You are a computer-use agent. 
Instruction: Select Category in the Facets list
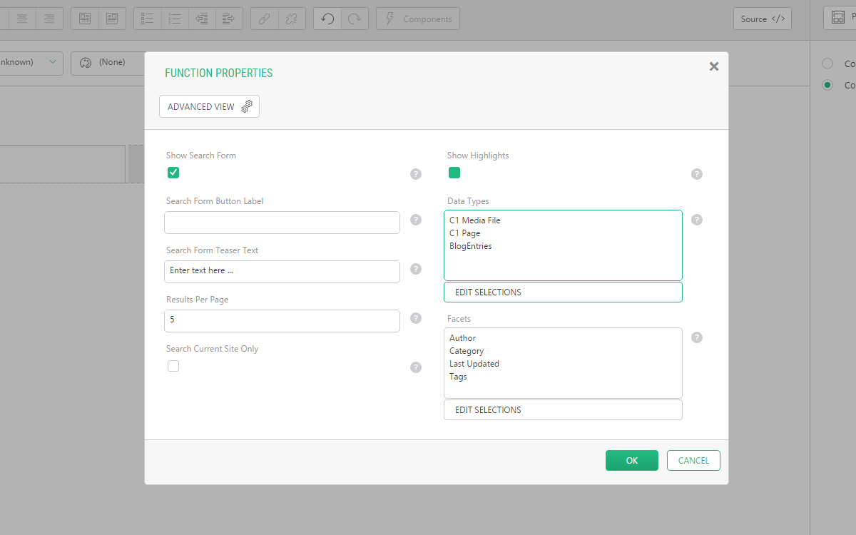pyautogui.click(x=467, y=351)
